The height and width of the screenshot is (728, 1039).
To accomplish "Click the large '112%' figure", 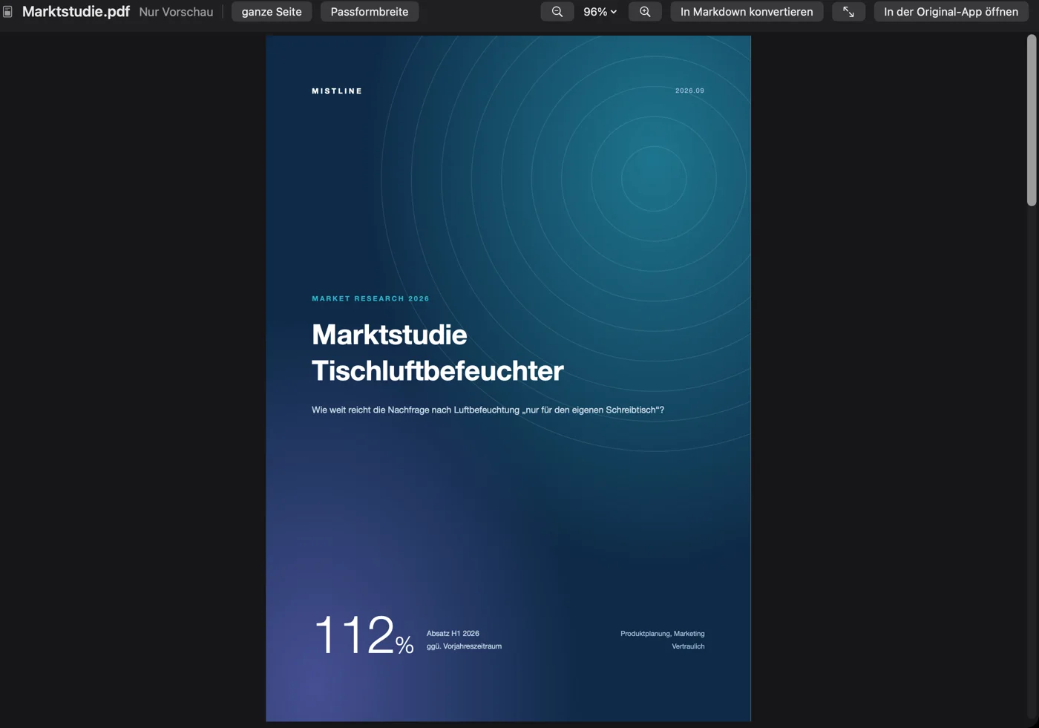I will [363, 635].
